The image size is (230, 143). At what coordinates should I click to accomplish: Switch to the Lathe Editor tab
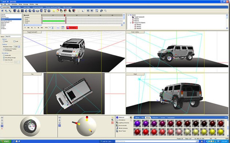pyautogui.click(x=27, y=7)
